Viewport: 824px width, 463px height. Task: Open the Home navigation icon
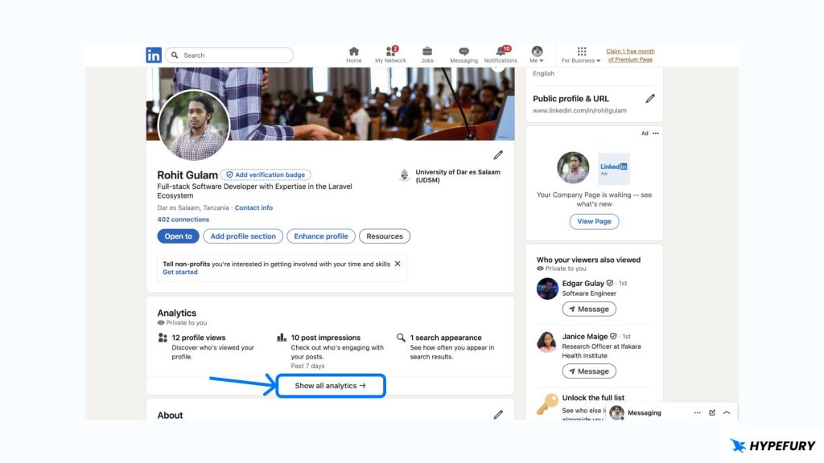coord(354,52)
